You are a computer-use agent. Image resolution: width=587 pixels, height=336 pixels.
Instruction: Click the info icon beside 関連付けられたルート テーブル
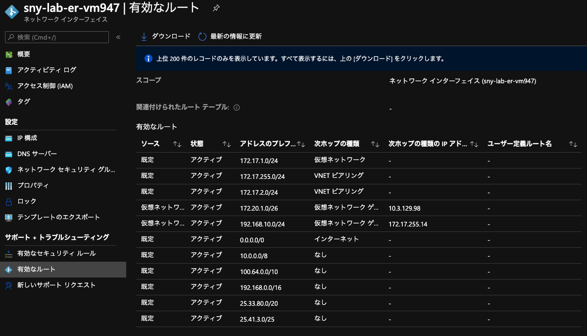(x=236, y=107)
